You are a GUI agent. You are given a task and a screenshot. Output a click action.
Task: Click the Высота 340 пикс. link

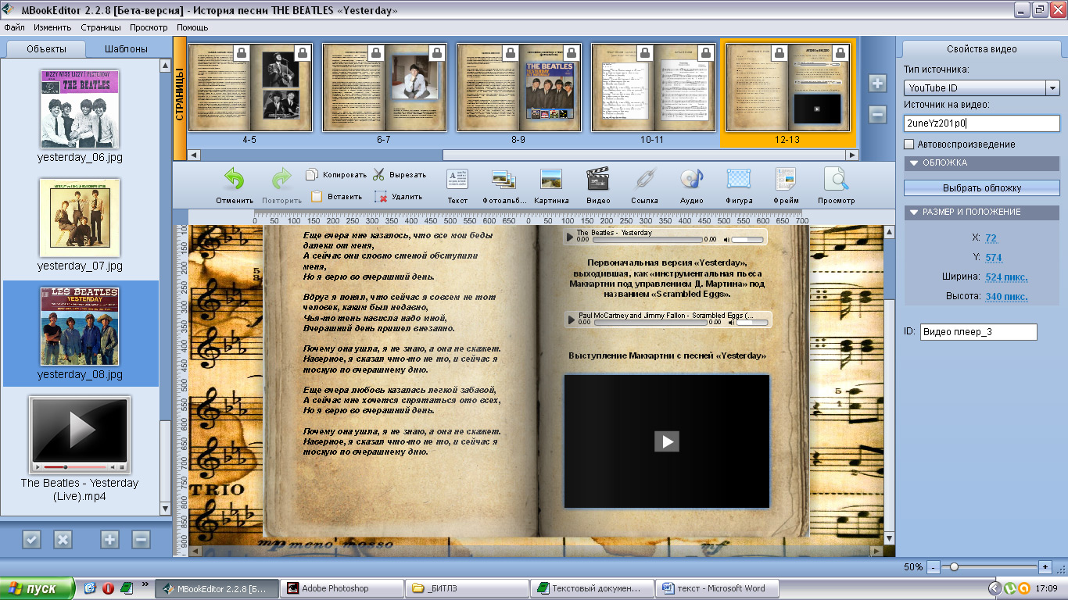(x=1006, y=296)
